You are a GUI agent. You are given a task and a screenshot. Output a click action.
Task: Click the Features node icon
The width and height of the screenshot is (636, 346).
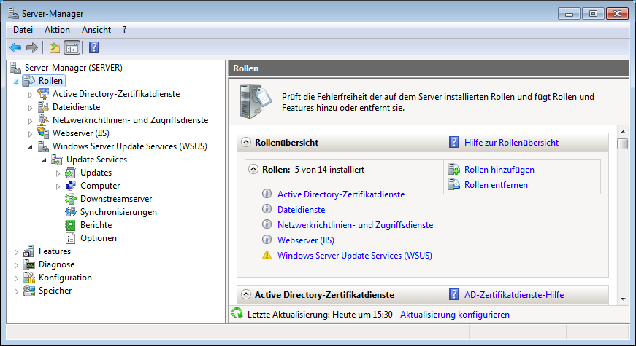point(28,251)
